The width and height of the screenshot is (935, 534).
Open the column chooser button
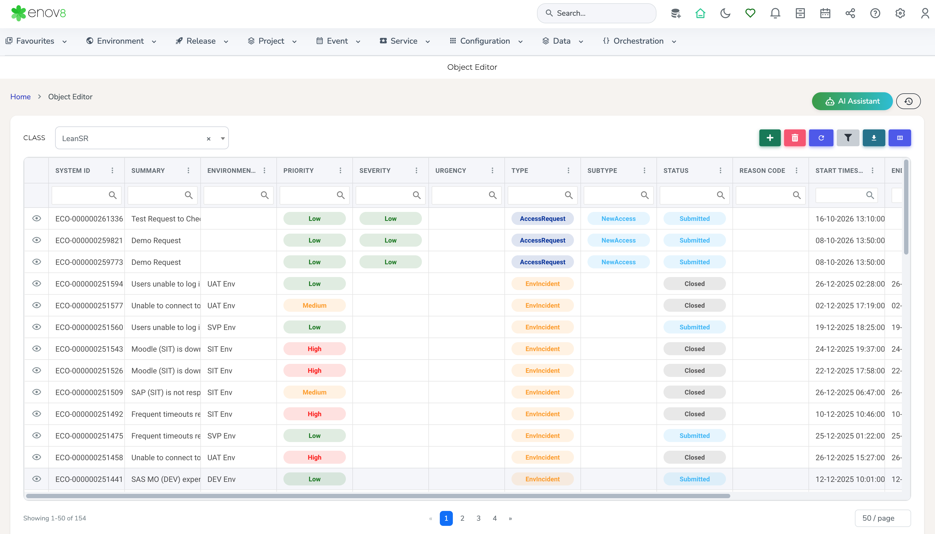(900, 138)
